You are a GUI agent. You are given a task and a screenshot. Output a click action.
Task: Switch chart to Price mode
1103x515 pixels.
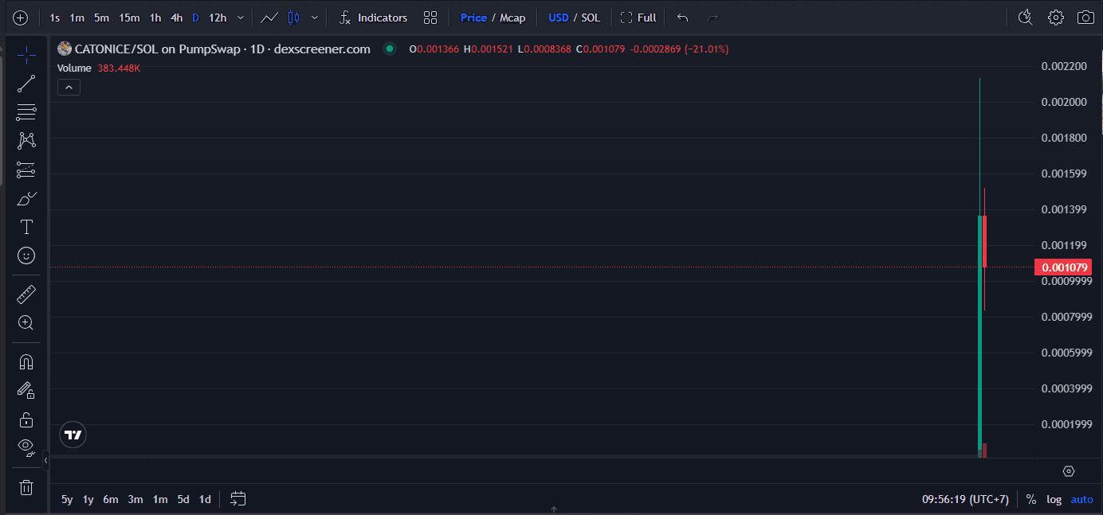(473, 18)
